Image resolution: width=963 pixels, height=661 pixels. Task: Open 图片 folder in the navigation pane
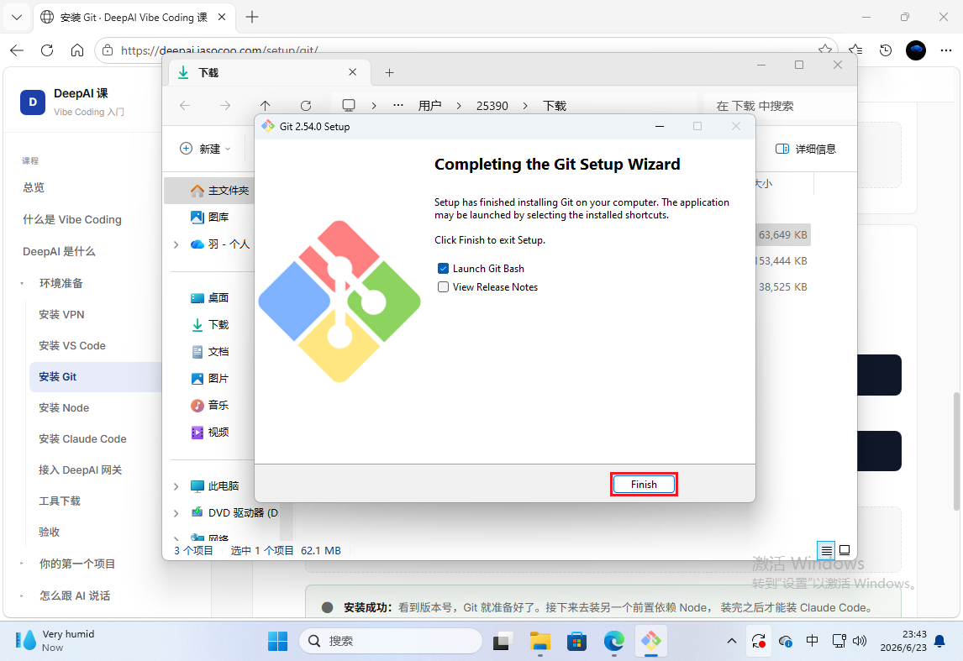pos(209,378)
